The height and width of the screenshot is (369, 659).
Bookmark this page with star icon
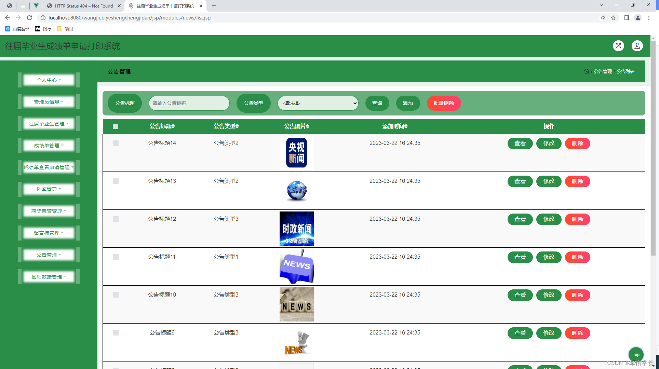tap(613, 18)
